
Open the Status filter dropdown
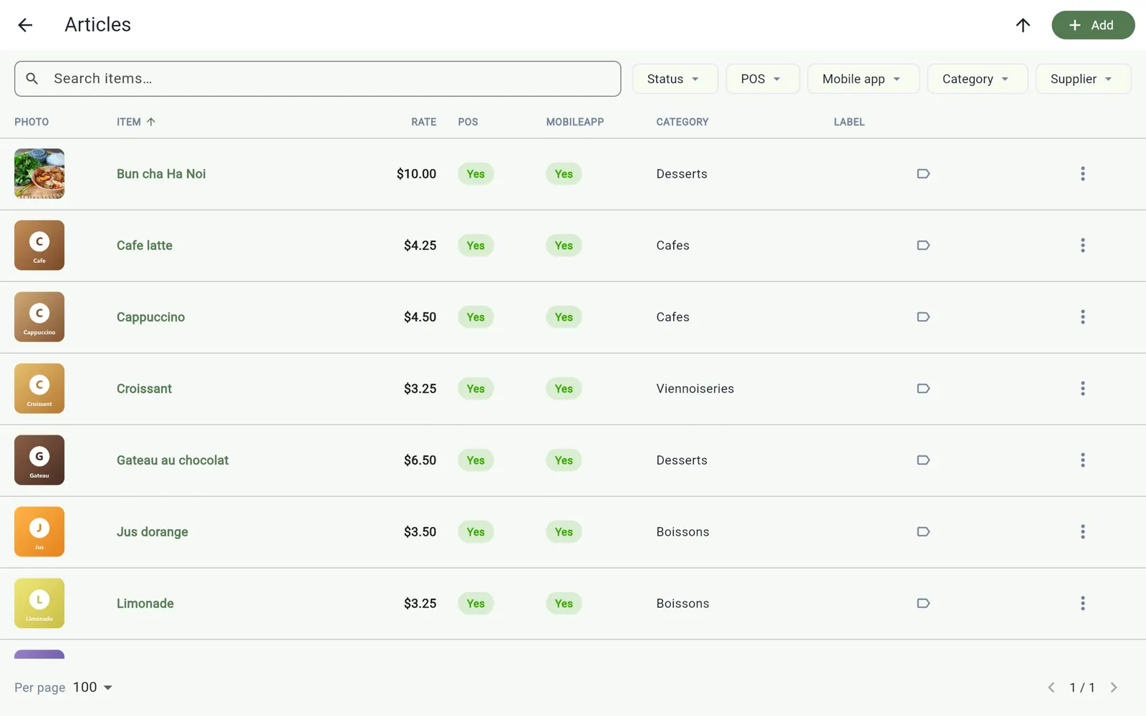pos(674,79)
